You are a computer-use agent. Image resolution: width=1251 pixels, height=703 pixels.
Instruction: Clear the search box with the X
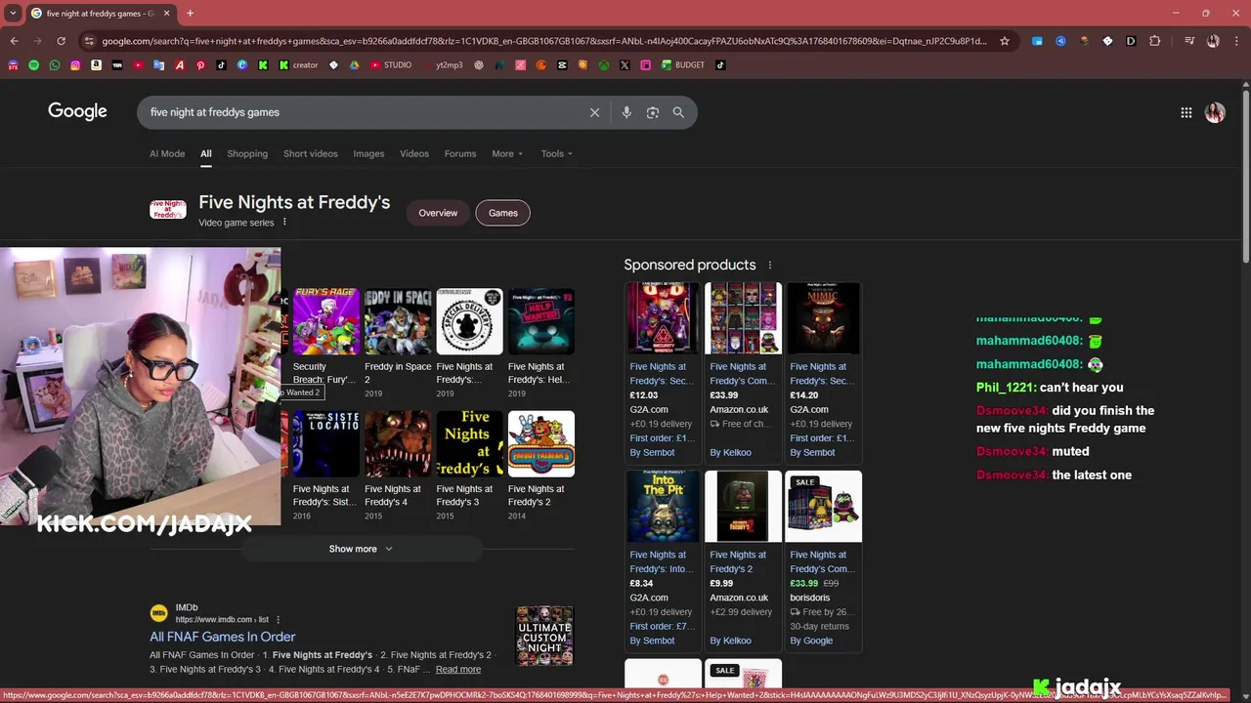pyautogui.click(x=594, y=112)
